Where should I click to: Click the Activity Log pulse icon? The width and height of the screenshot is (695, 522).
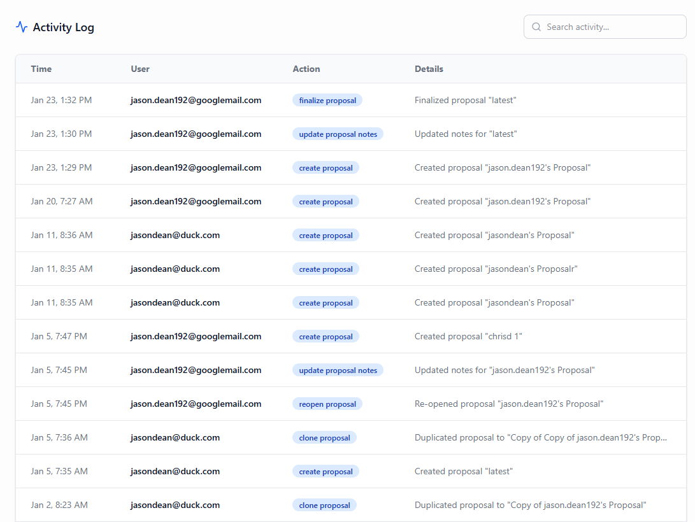(22, 27)
